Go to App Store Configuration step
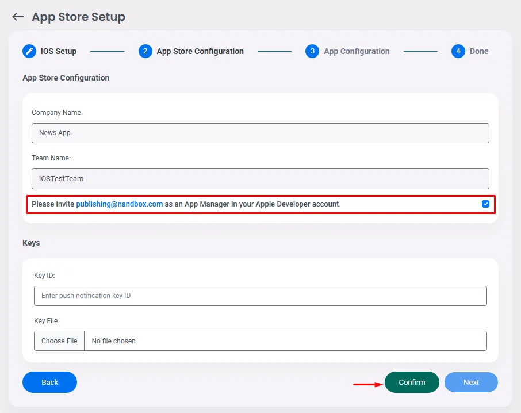Image resolution: width=521 pixels, height=413 pixels. 200,51
